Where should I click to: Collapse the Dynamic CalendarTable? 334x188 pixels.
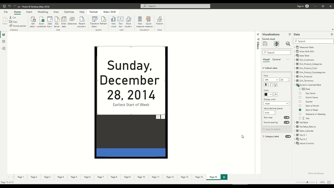point(295,85)
